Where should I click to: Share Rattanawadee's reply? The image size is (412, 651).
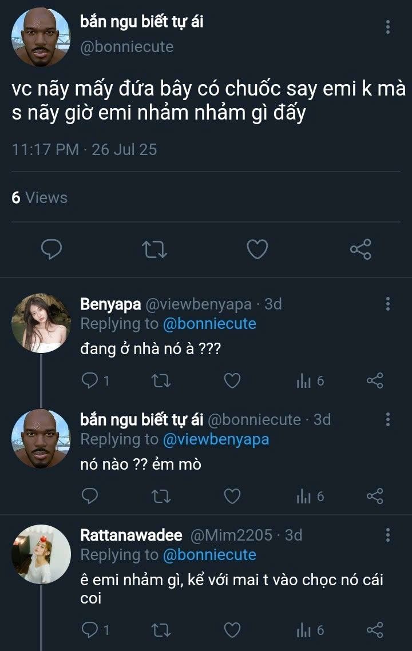[375, 630]
